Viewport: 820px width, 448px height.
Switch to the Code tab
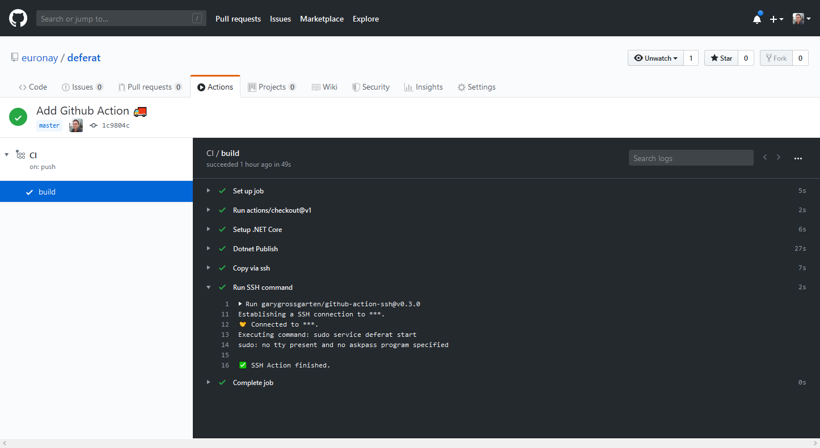(32, 87)
